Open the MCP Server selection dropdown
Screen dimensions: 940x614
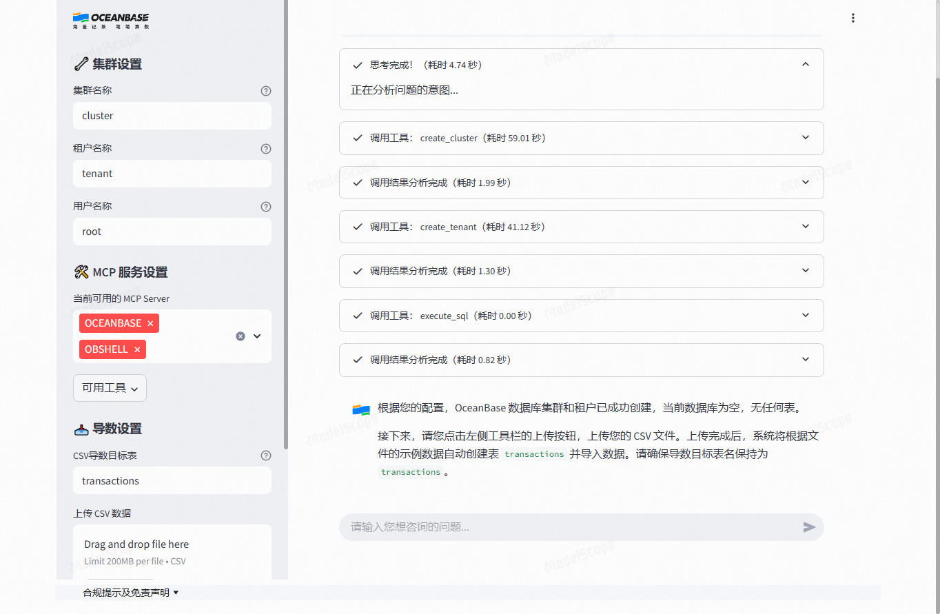[x=256, y=336]
